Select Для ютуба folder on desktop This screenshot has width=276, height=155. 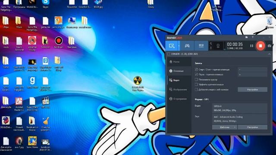tap(6, 102)
